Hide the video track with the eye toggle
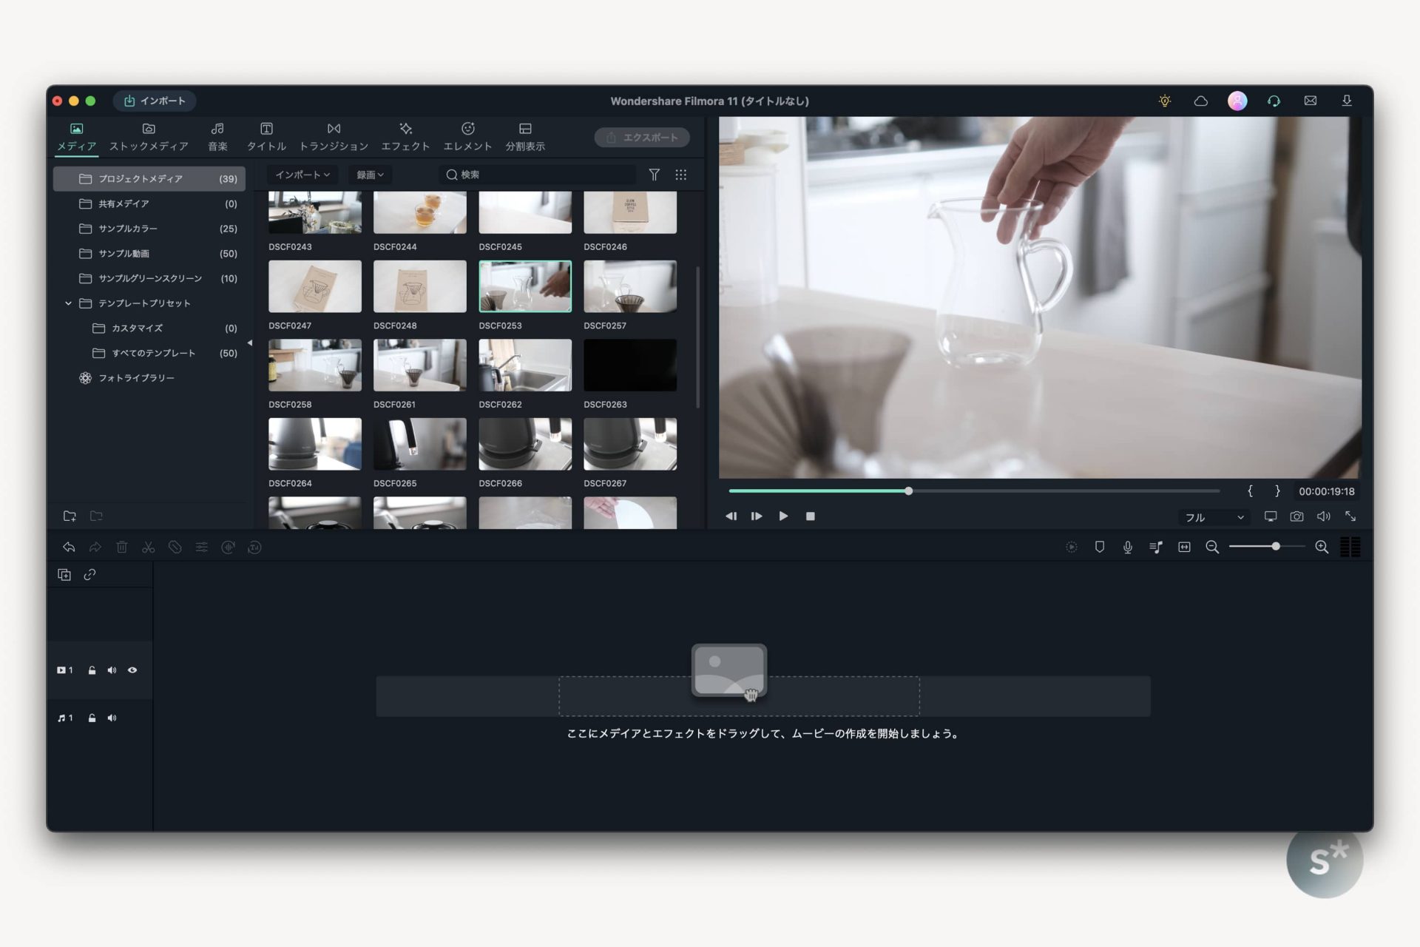 coord(132,670)
